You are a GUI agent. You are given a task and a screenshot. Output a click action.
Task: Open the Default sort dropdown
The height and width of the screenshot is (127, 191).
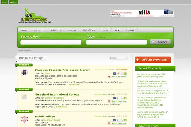click(118, 58)
